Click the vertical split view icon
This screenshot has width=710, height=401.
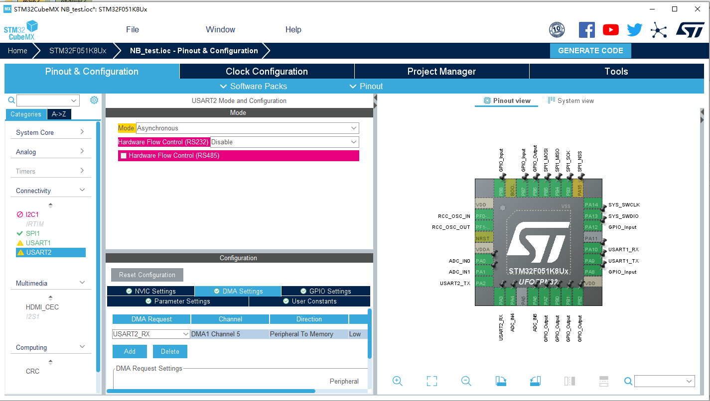(x=569, y=381)
